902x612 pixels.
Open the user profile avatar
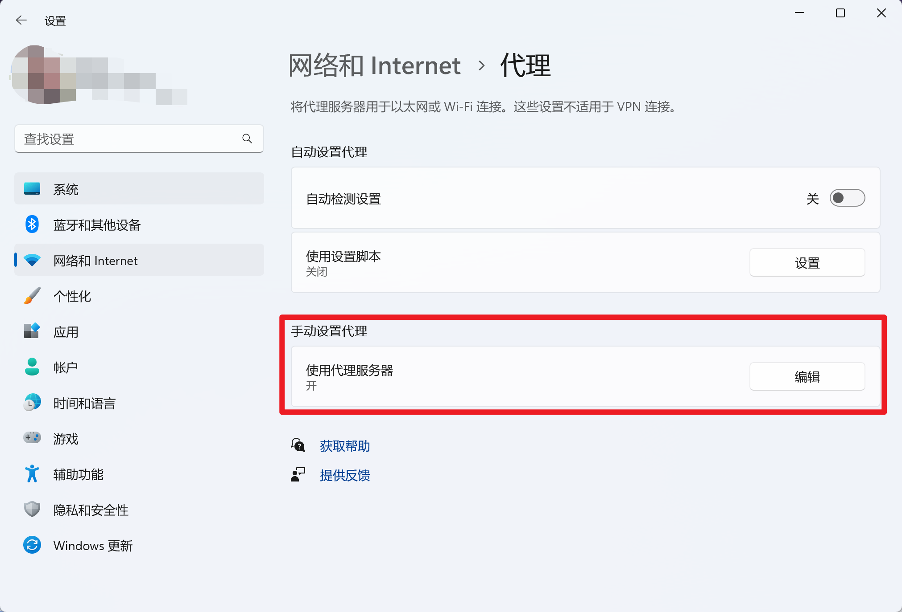click(43, 74)
